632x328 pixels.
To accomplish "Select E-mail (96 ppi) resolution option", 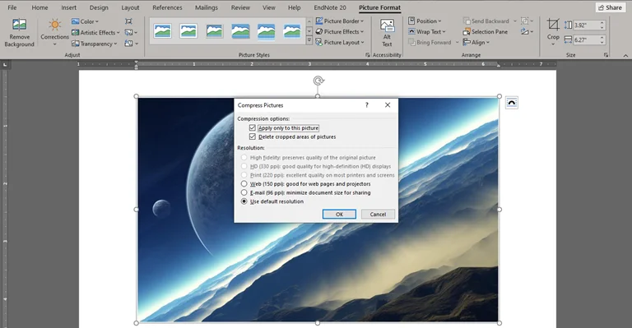I will (244, 193).
